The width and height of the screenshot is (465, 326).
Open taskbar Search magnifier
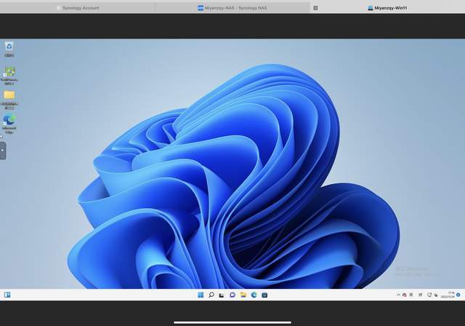(211, 295)
